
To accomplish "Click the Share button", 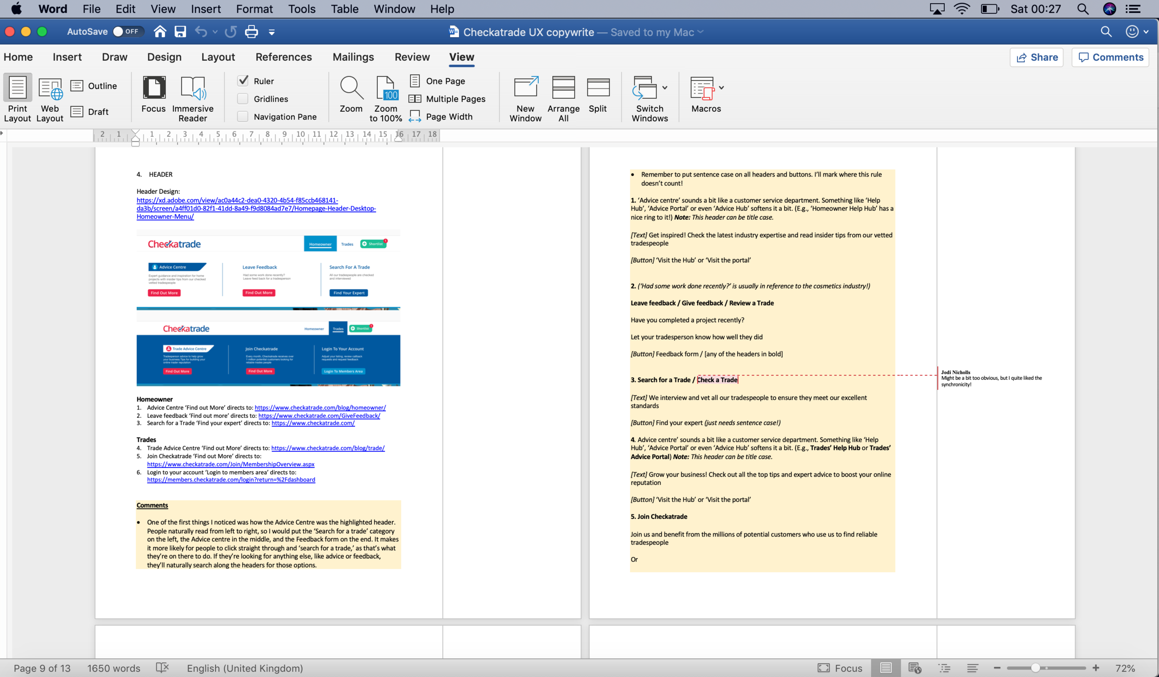I will pyautogui.click(x=1036, y=57).
